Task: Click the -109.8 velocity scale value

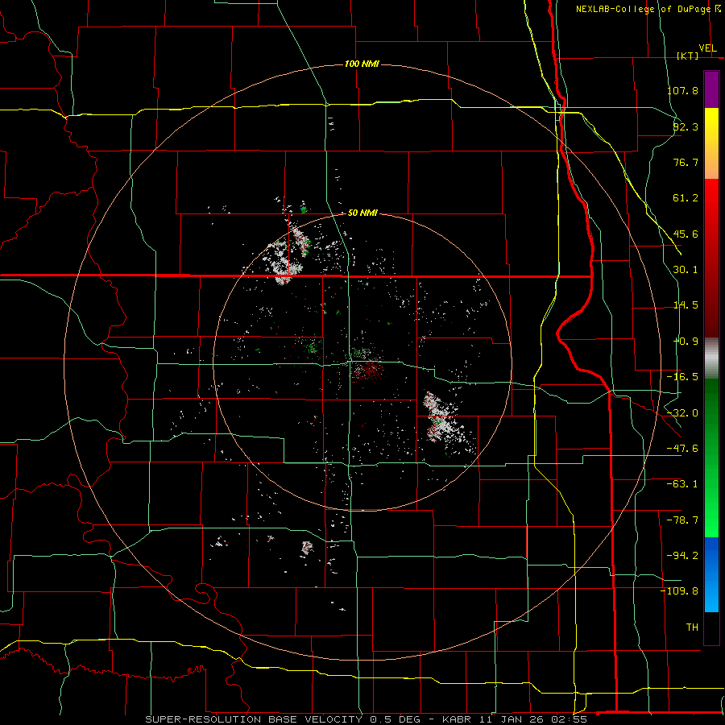Action: 680,591
